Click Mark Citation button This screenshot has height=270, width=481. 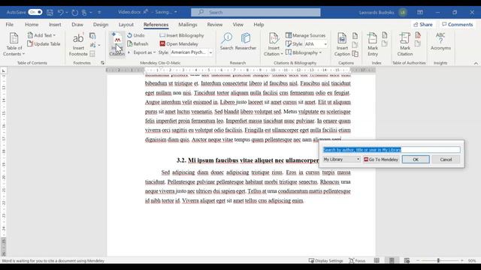coord(405,44)
